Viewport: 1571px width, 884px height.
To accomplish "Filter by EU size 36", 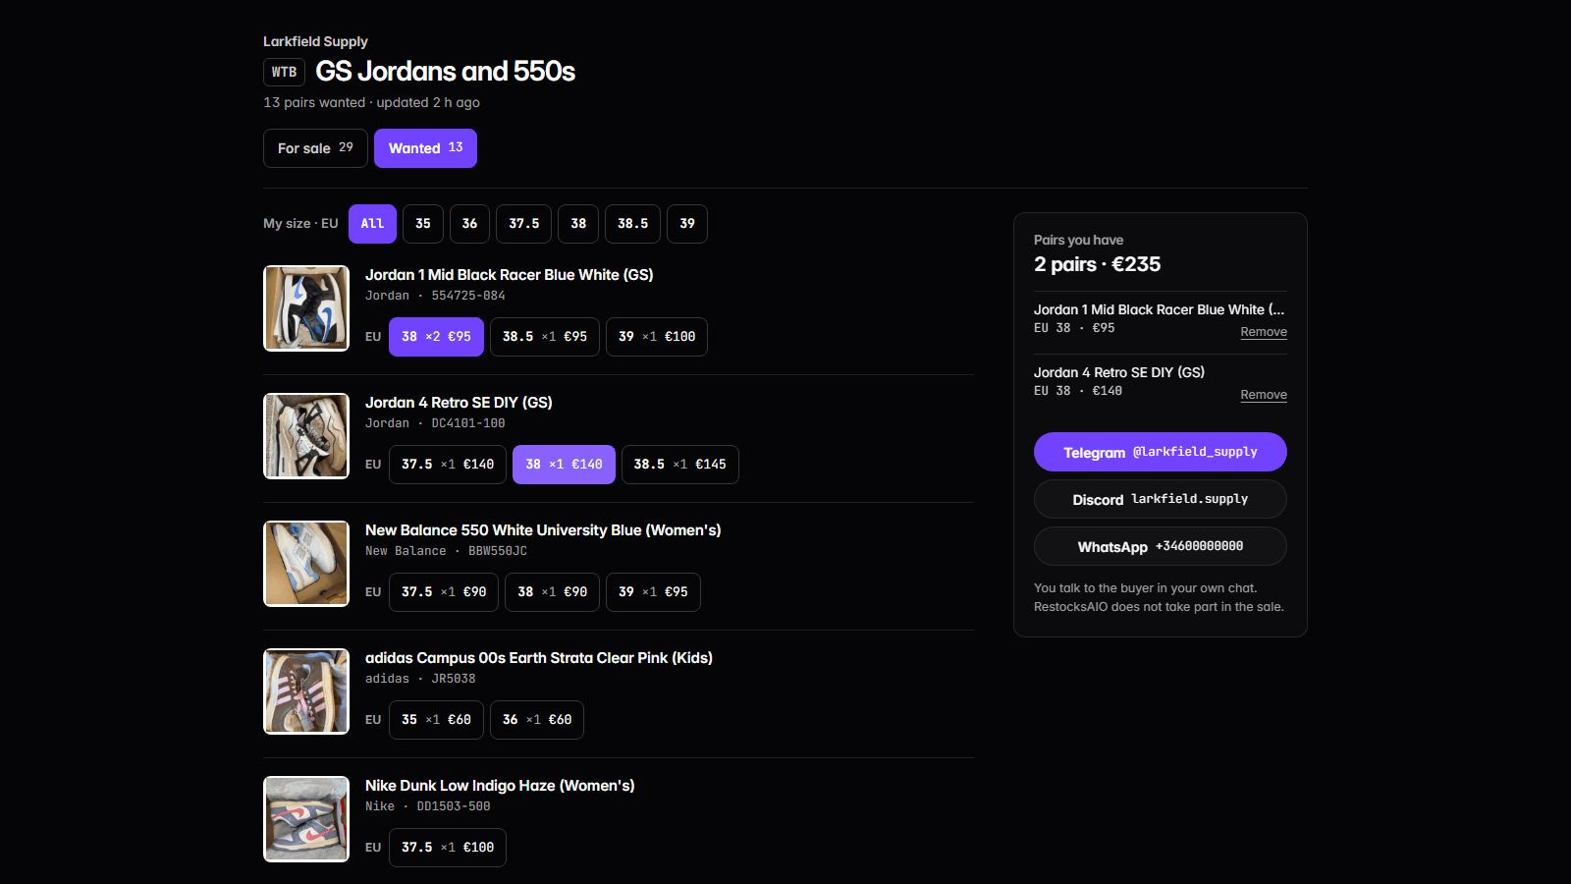I will point(469,224).
